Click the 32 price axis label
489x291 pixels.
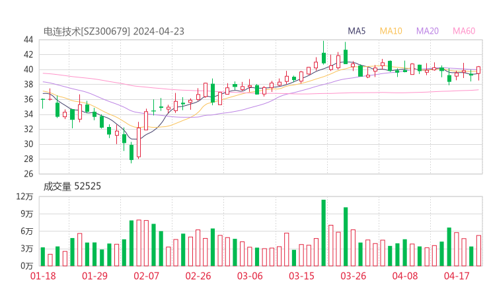click(28, 129)
